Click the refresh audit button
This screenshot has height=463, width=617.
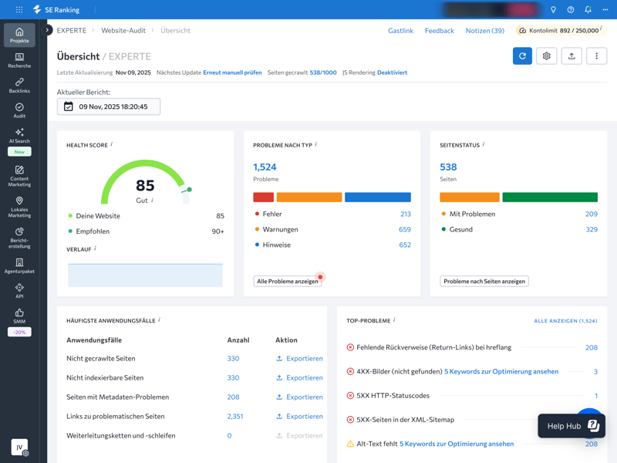coord(522,56)
